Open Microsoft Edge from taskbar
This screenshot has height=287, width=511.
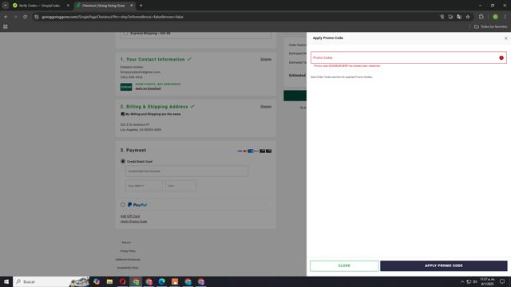tap(161, 281)
